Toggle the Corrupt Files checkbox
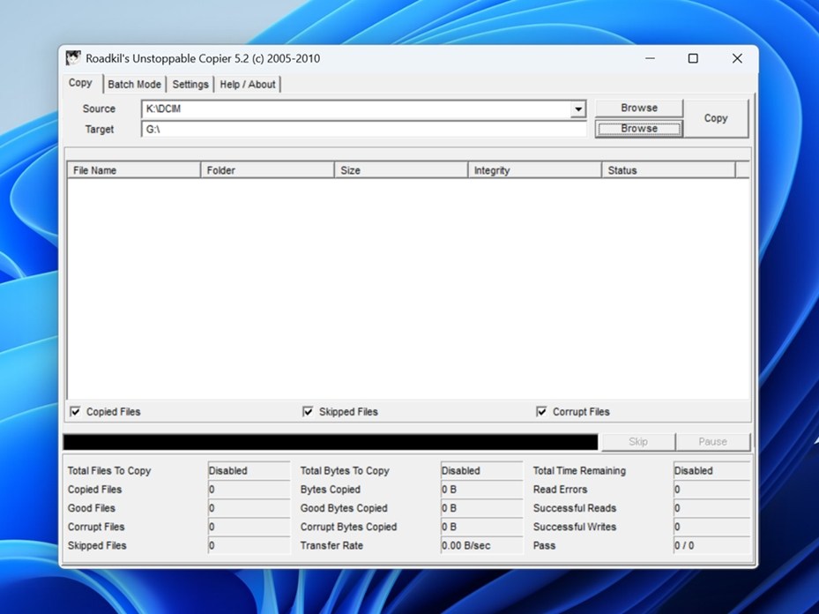The width and height of the screenshot is (819, 614). [541, 412]
